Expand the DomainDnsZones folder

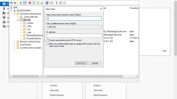(21, 35)
